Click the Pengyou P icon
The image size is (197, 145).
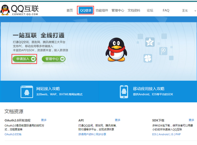[x=163, y=51]
